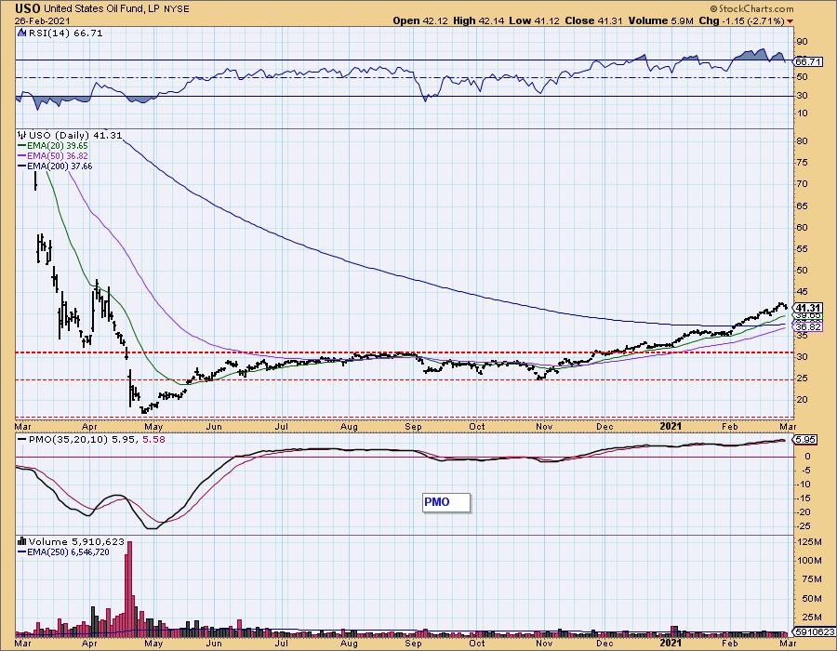Click the 5910623 volume axis tag

click(x=813, y=631)
